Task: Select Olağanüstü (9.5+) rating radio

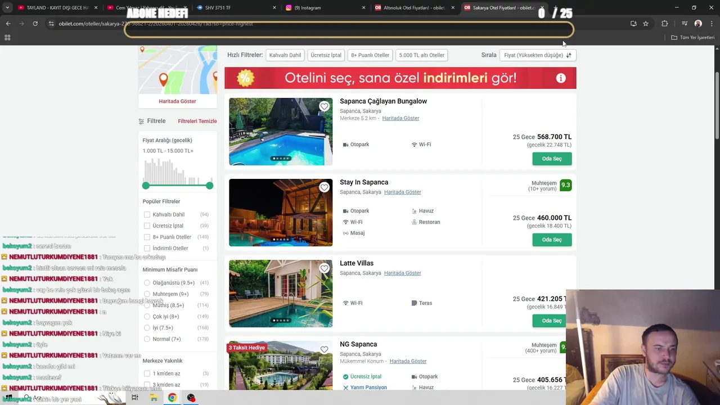Action: point(147,283)
